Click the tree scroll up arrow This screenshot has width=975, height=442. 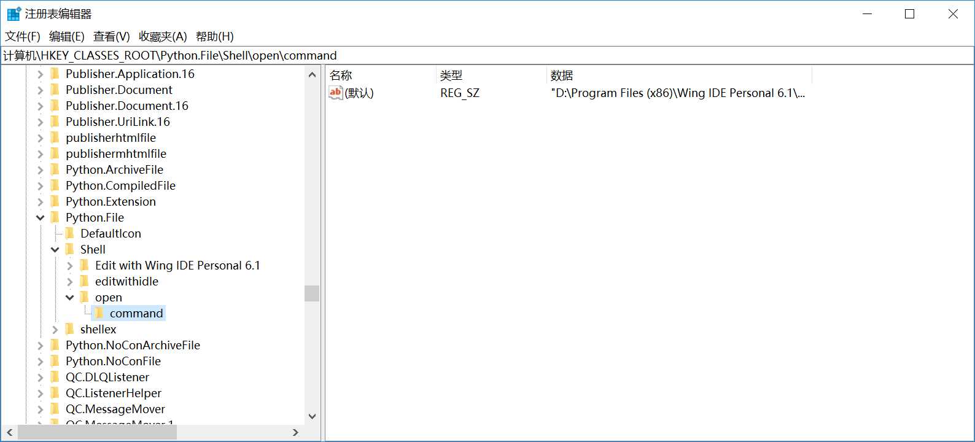pyautogui.click(x=312, y=74)
